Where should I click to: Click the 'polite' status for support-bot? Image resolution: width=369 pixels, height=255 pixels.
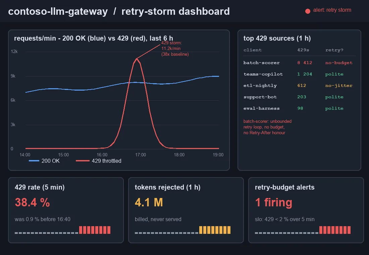point(334,97)
